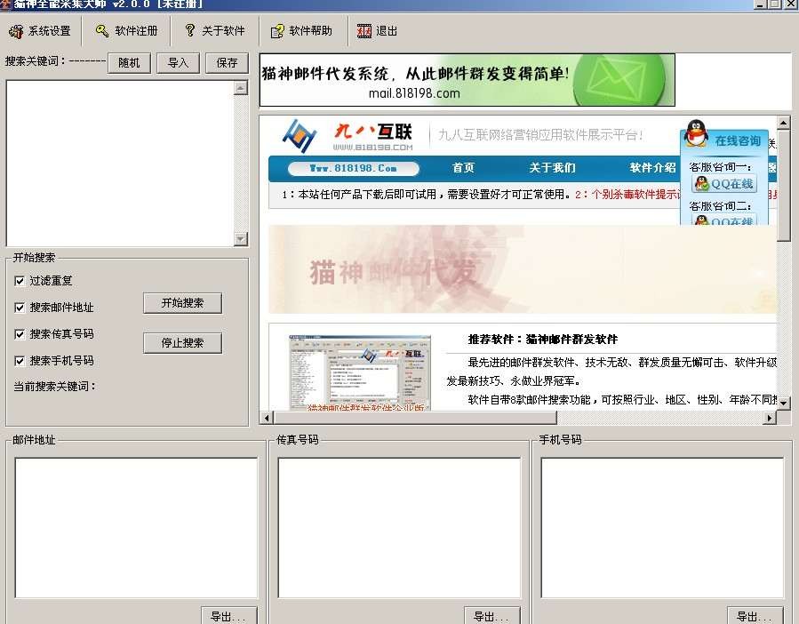The width and height of the screenshot is (799, 624).
Task: Export the 传真号码 list
Action: pos(491,616)
